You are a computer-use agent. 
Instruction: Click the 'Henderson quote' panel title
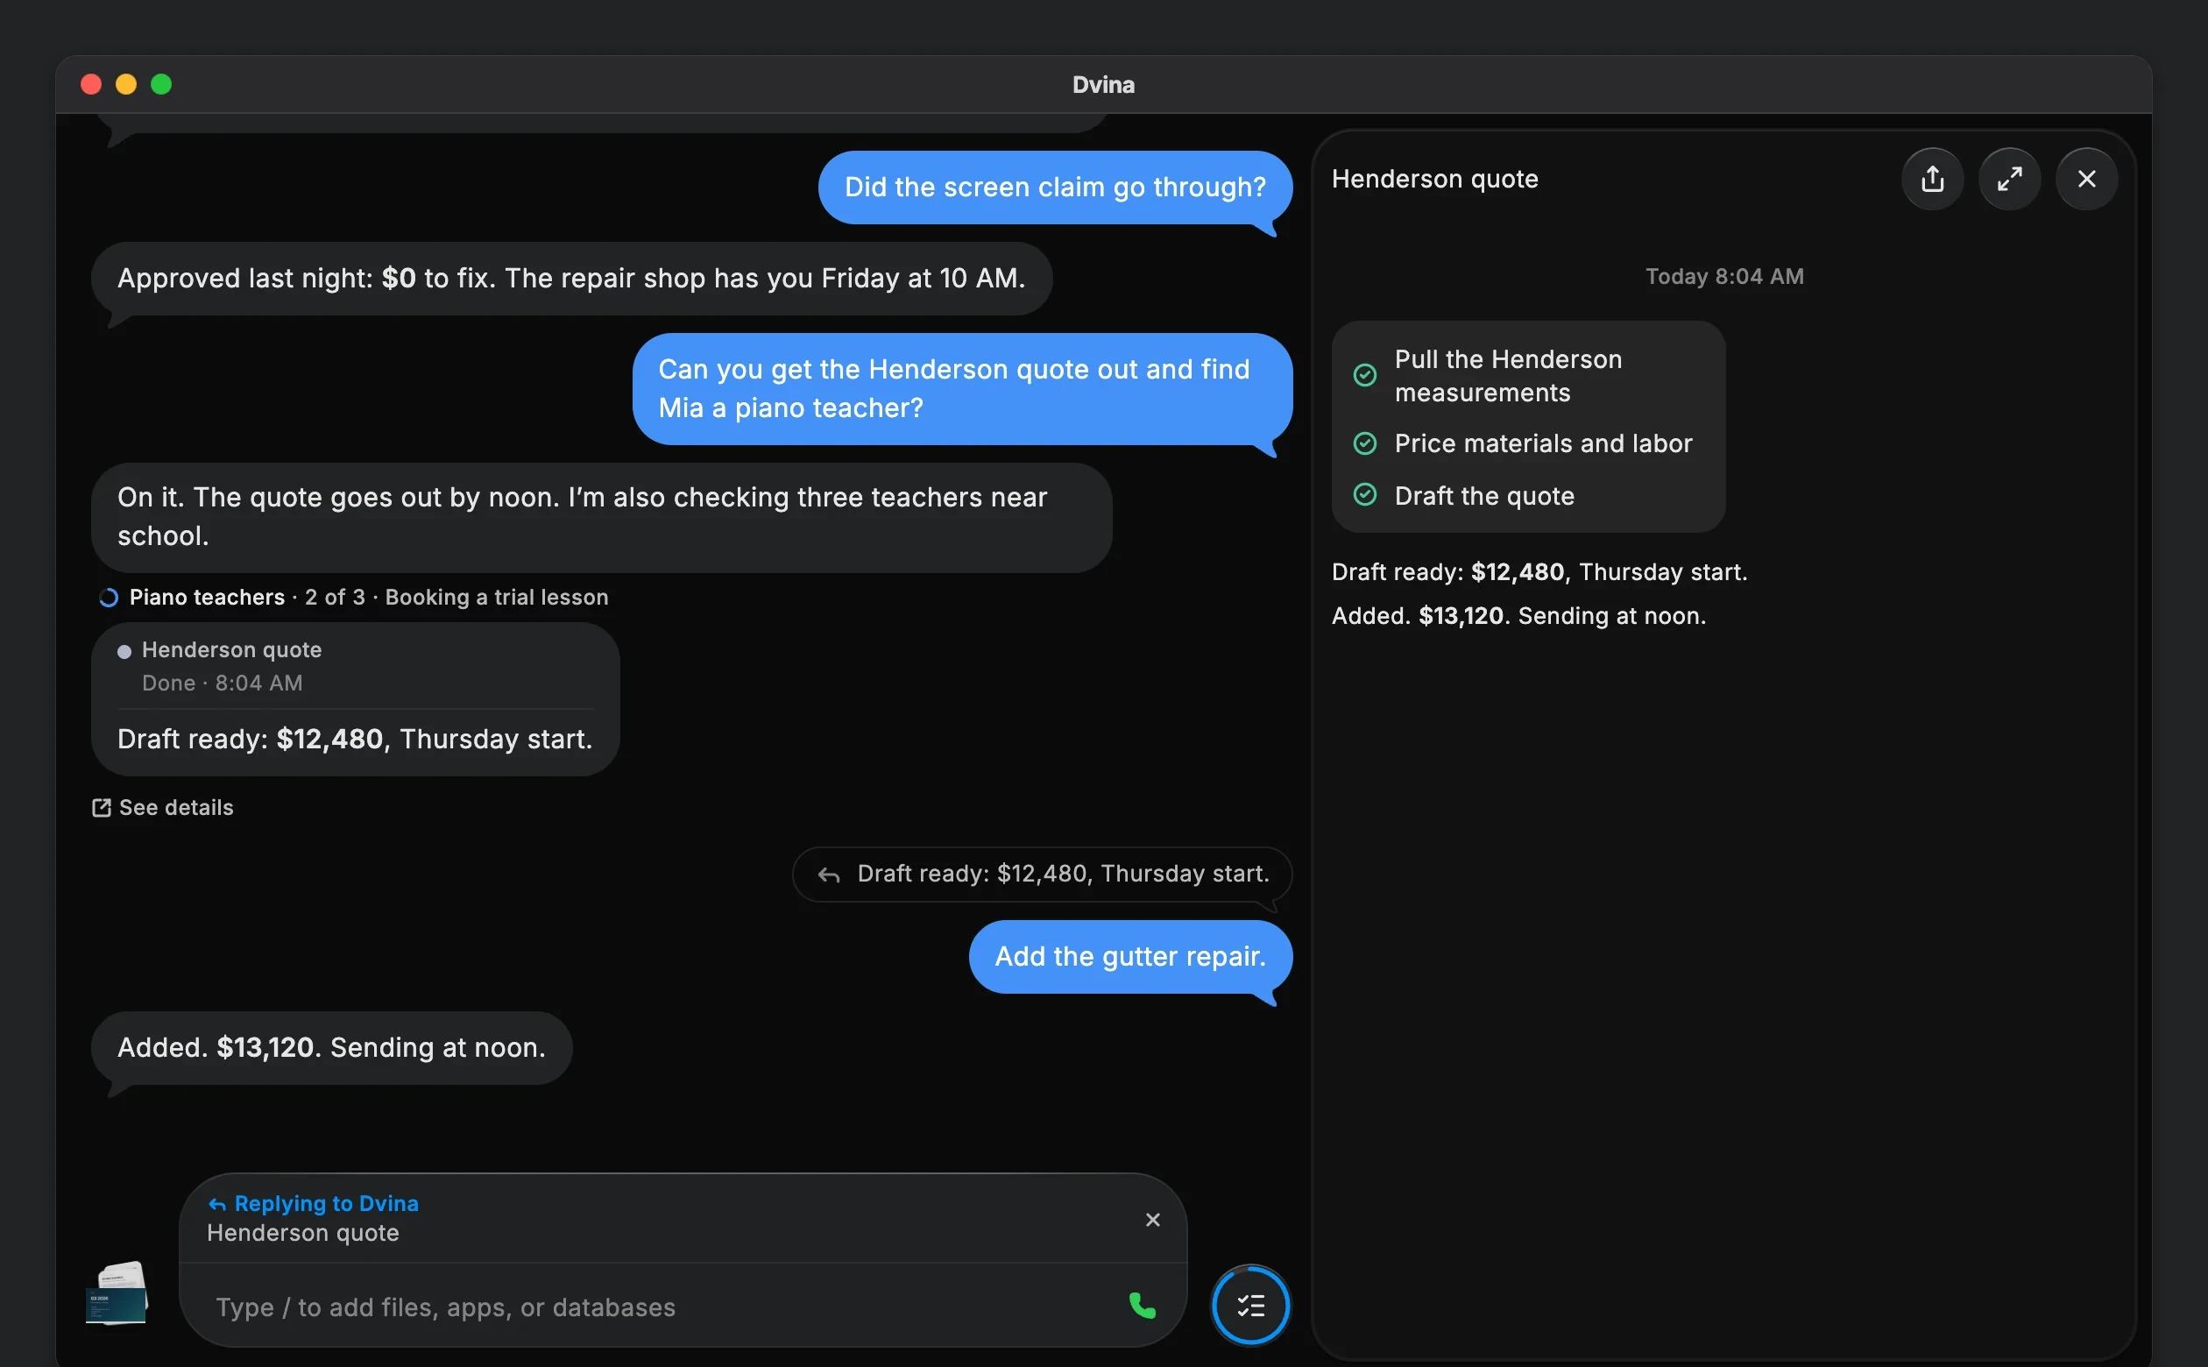click(1434, 179)
